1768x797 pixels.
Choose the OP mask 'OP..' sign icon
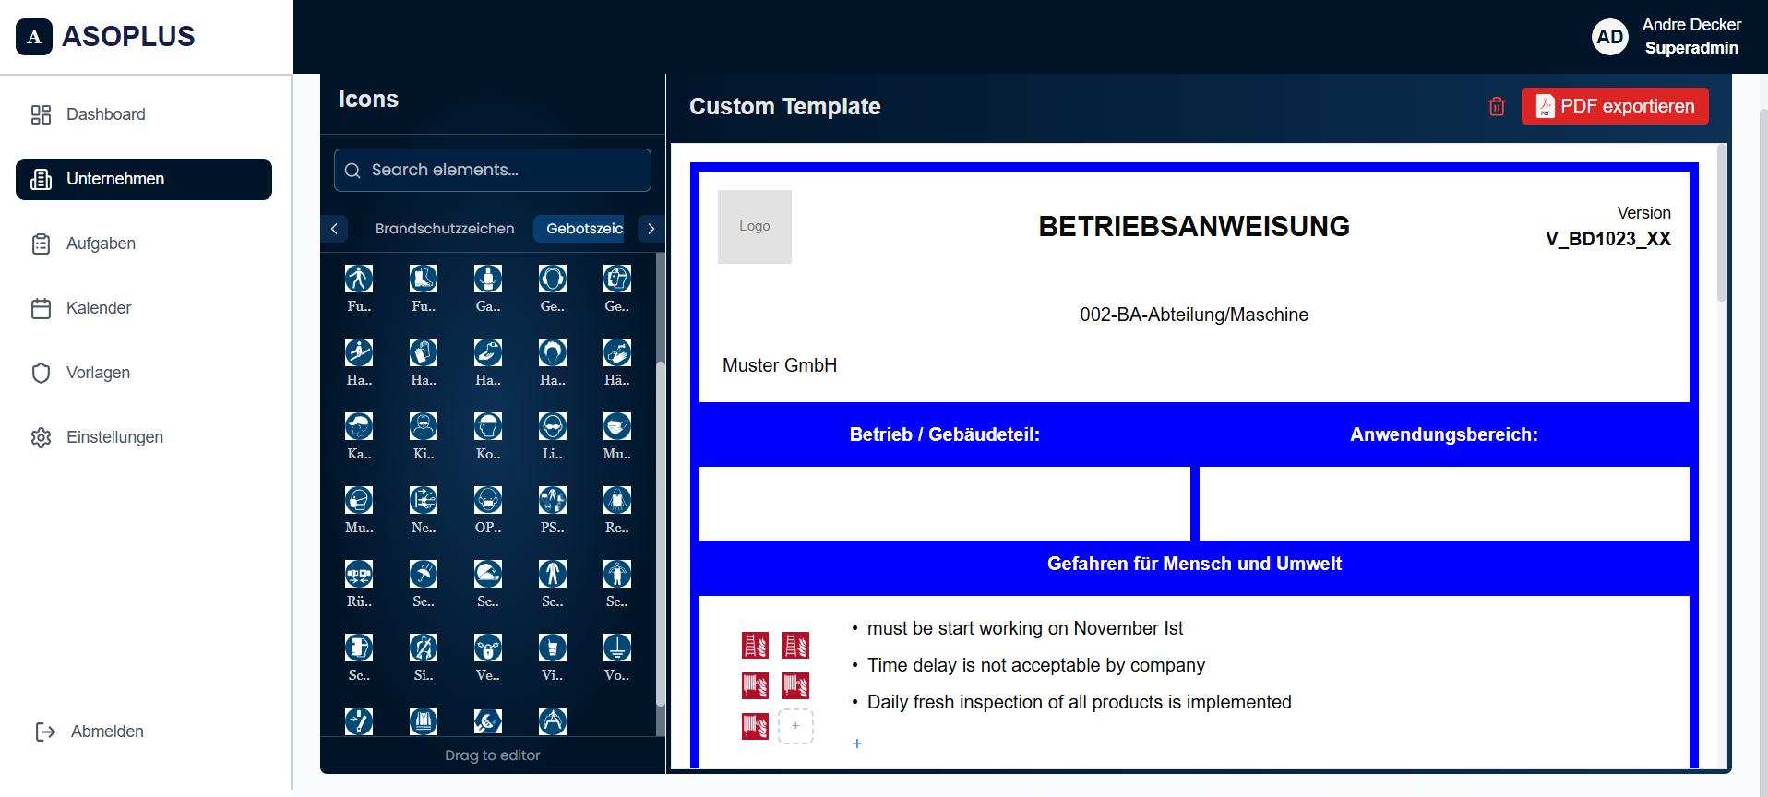point(488,500)
